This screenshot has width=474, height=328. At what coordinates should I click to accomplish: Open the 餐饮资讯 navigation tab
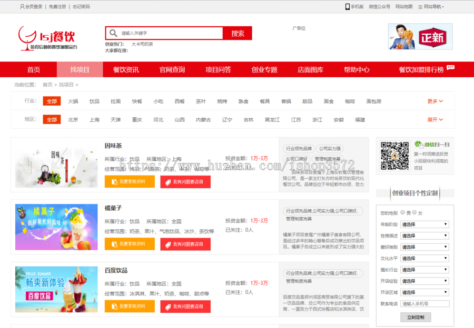(x=126, y=69)
